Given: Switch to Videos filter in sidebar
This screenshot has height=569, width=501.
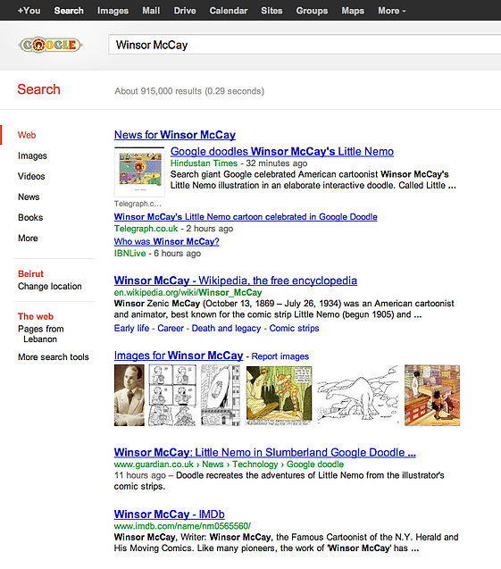Looking at the screenshot, I should click(x=31, y=176).
